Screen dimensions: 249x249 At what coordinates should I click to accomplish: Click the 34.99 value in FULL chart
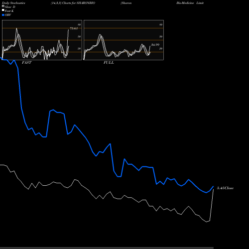coord(155,45)
